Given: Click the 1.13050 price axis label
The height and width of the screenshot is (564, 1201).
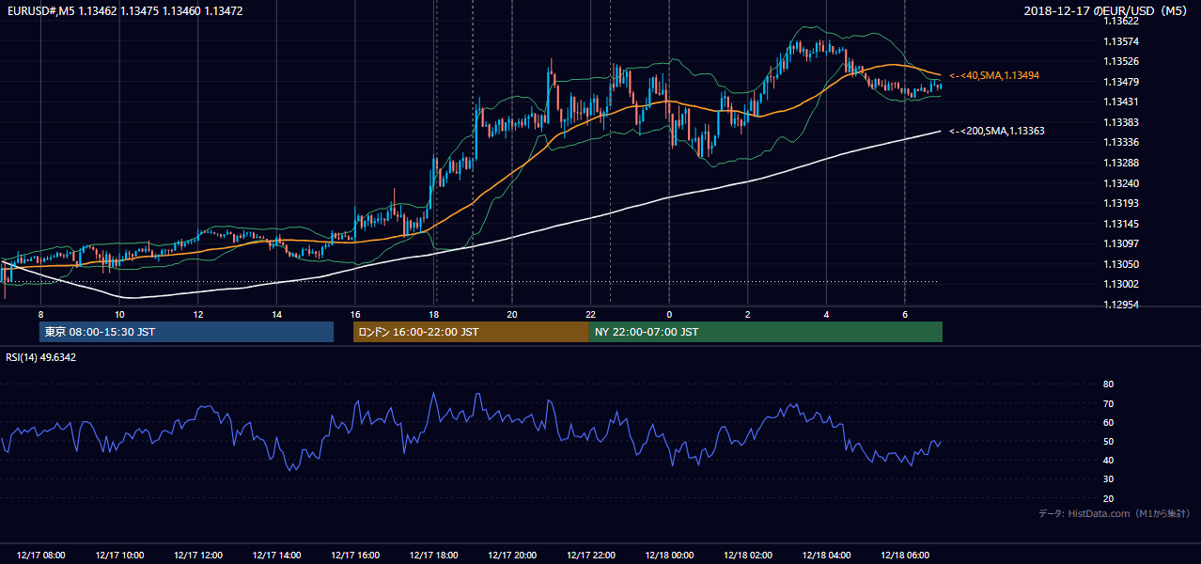Looking at the screenshot, I should pos(1122,264).
